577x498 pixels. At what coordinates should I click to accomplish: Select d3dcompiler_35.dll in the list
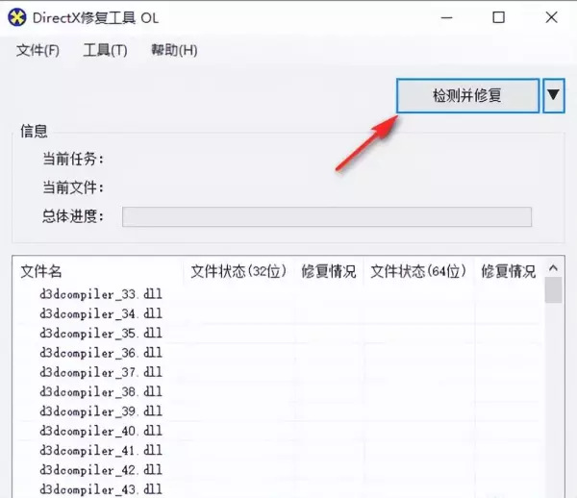click(x=101, y=334)
